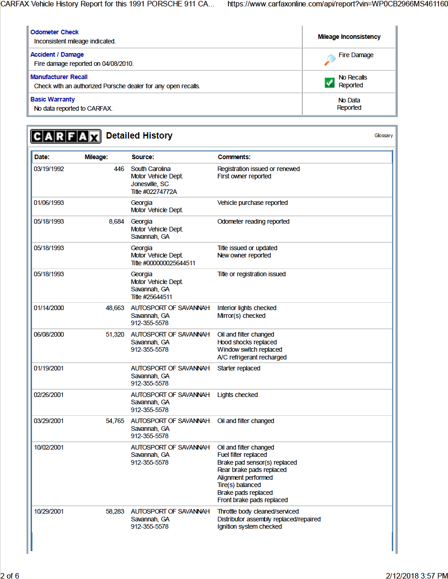Click 'New owner reported' comment
This screenshot has width=448, height=579.
pyautogui.click(x=244, y=255)
